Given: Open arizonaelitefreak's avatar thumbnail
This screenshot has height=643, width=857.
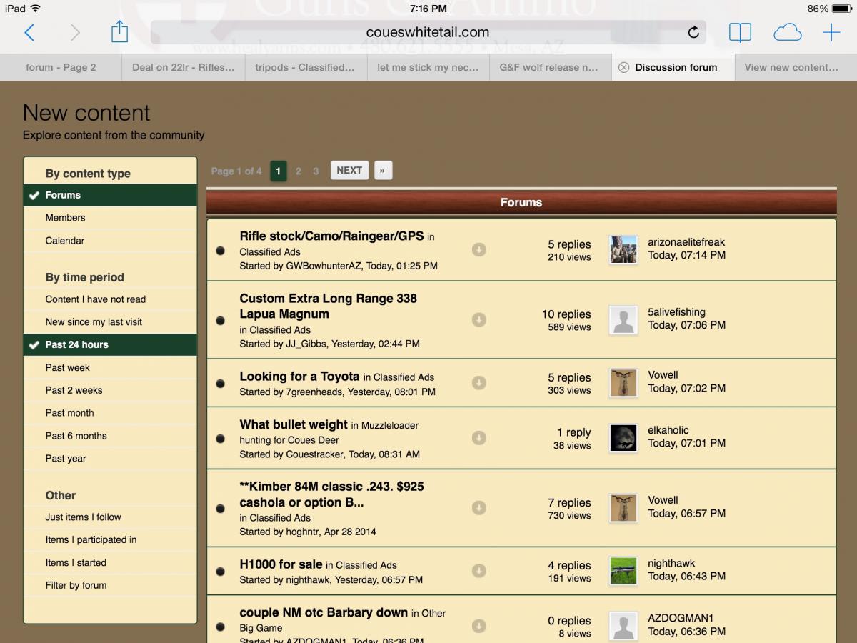Looking at the screenshot, I should coord(623,250).
